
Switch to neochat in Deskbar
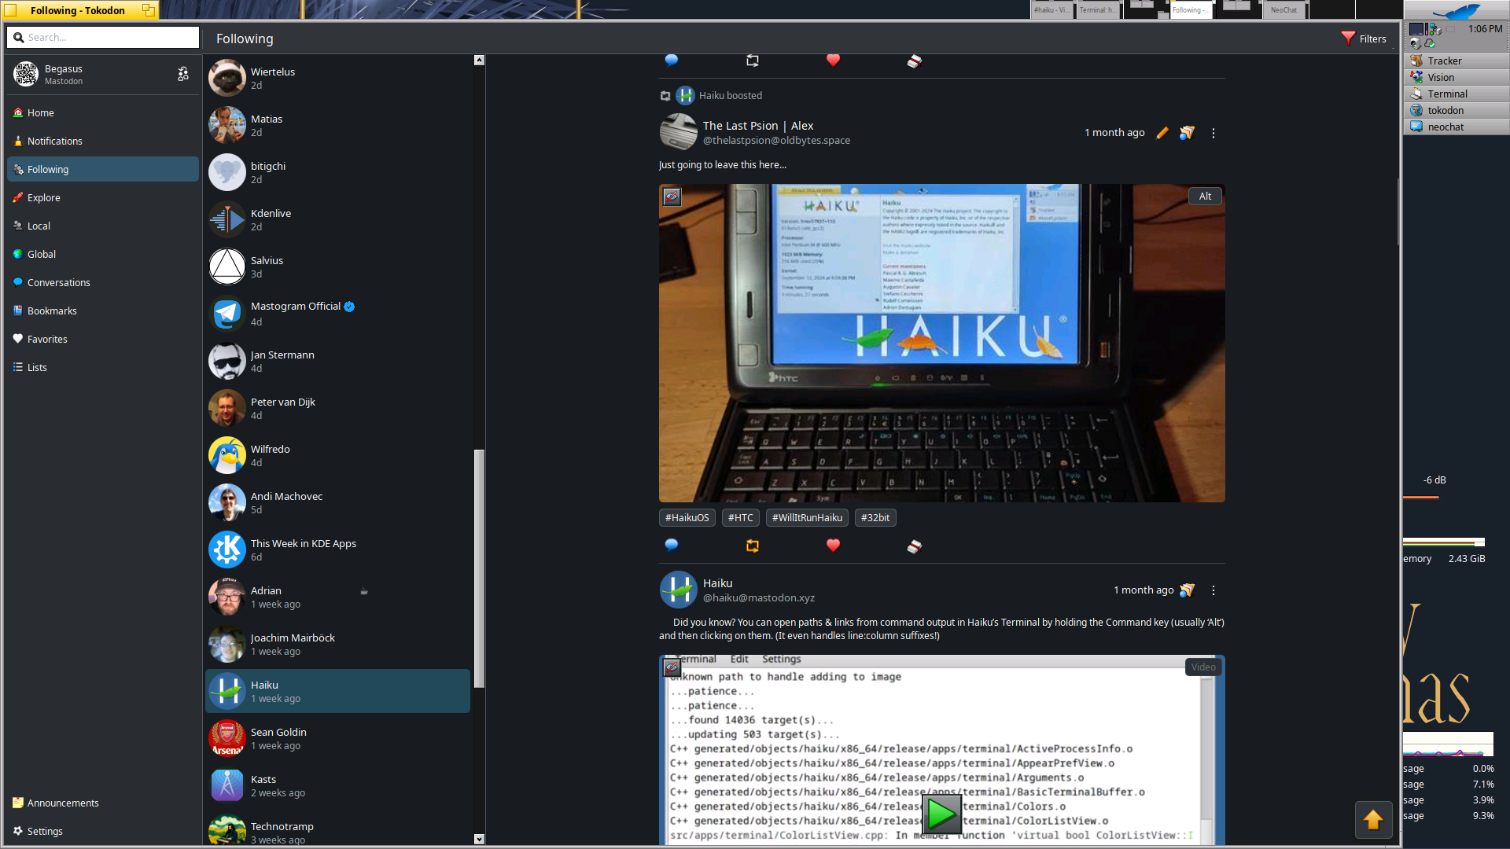pos(1456,127)
